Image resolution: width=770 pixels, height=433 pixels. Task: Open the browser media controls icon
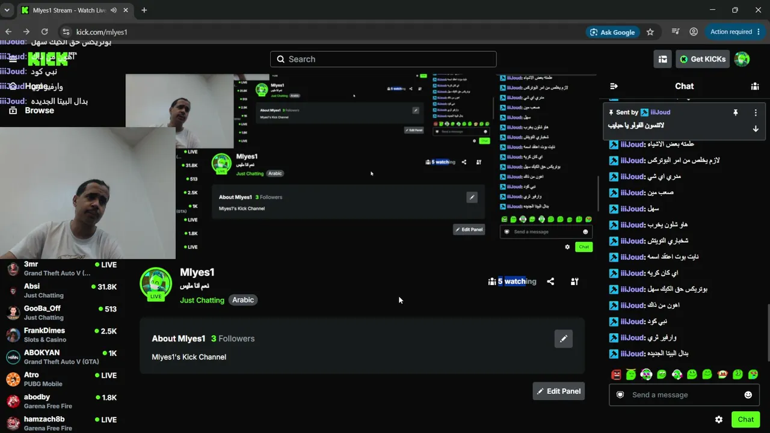click(676, 32)
